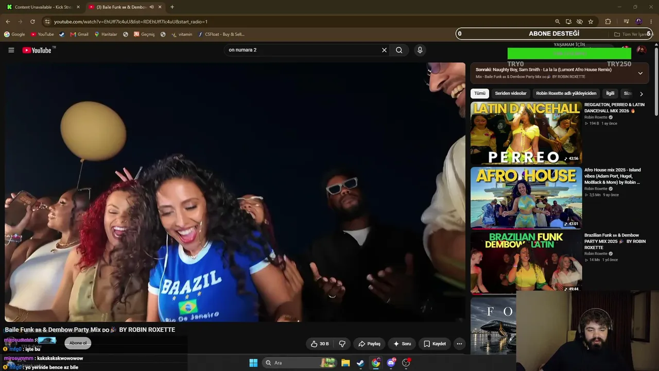Image resolution: width=659 pixels, height=371 pixels.
Task: Open the Google bookmark
Action: 14,35
